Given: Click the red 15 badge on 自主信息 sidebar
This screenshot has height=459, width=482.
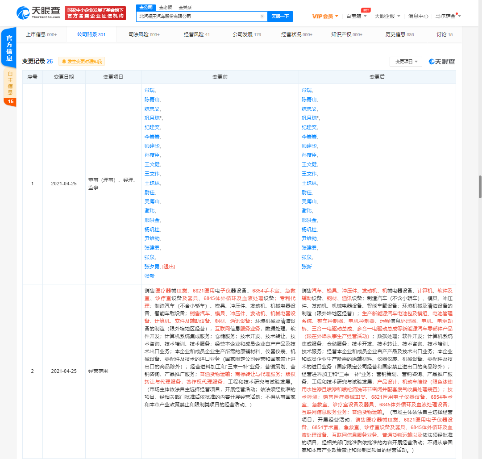Looking at the screenshot, I should (12, 102).
